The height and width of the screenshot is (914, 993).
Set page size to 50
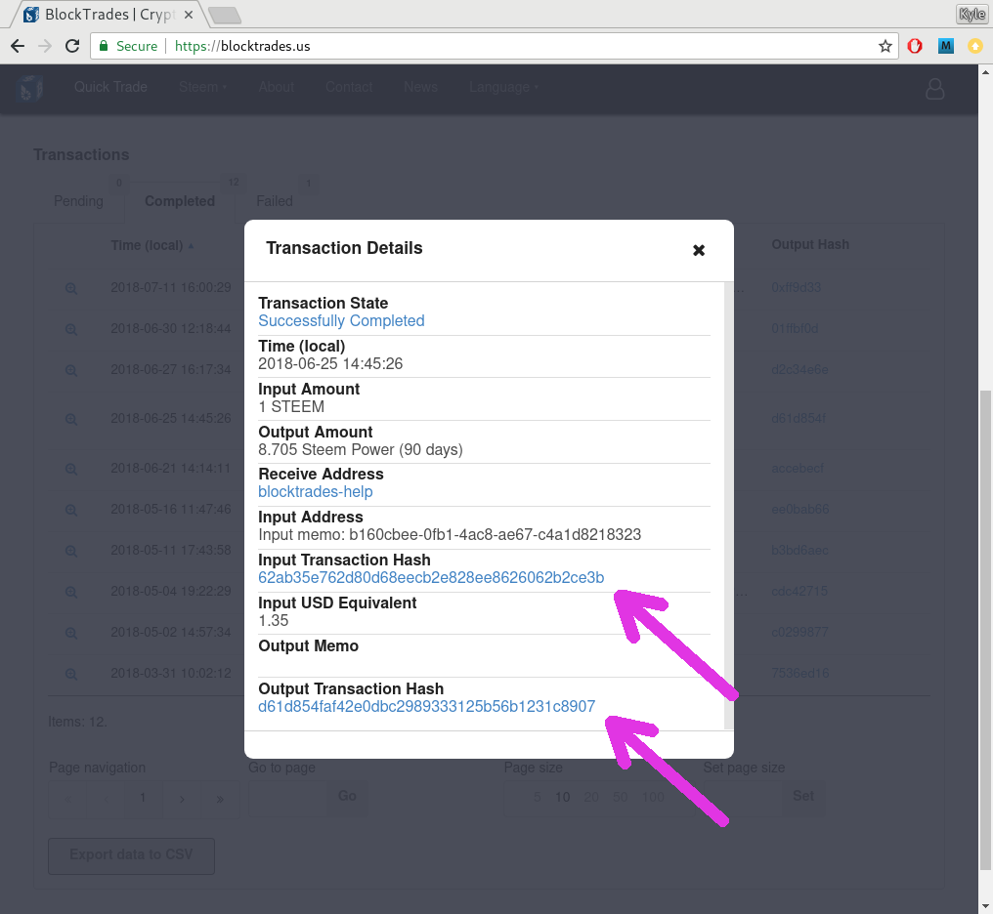[x=620, y=797]
